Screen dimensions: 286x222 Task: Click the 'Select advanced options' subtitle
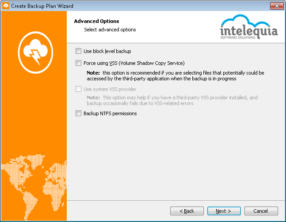point(110,30)
